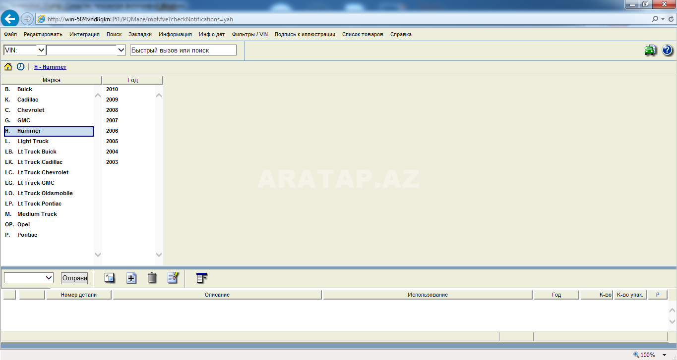The width and height of the screenshot is (677, 360).
Task: Click the browser forward arrow button
Action: [x=27, y=19]
